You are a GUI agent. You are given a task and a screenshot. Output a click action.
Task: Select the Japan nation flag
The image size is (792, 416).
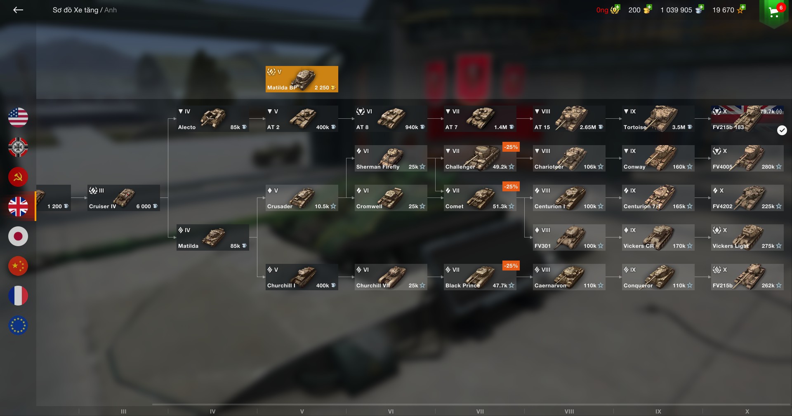click(x=18, y=236)
